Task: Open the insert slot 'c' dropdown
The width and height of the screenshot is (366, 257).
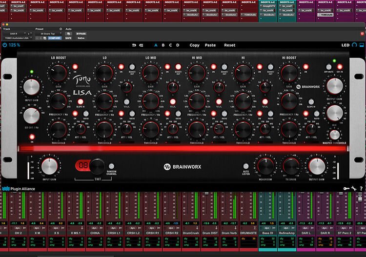Action: coord(29,34)
